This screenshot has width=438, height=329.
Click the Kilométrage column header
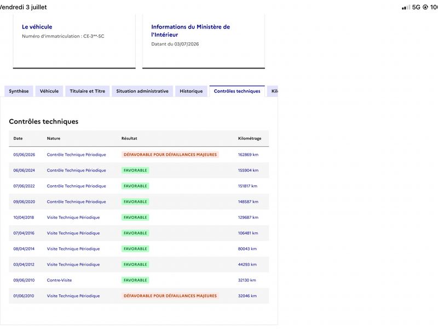(250, 139)
